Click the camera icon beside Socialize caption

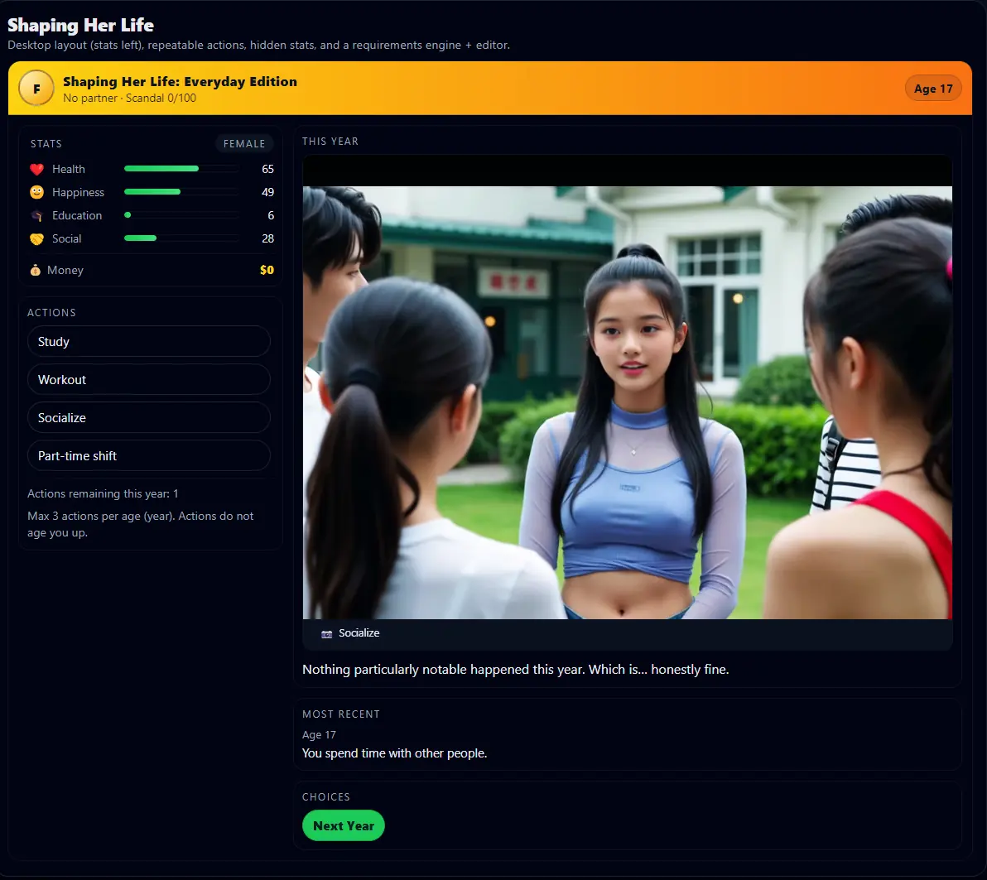(326, 633)
